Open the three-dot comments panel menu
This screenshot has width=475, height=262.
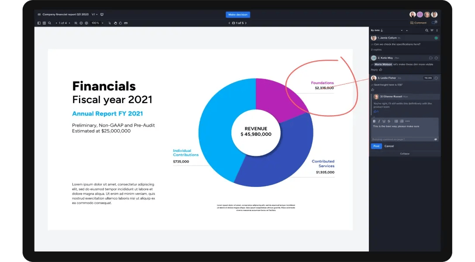[x=437, y=31]
